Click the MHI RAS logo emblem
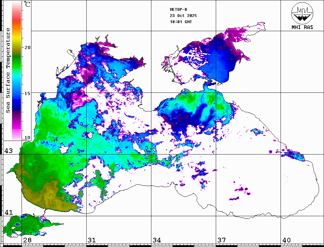 [302, 13]
